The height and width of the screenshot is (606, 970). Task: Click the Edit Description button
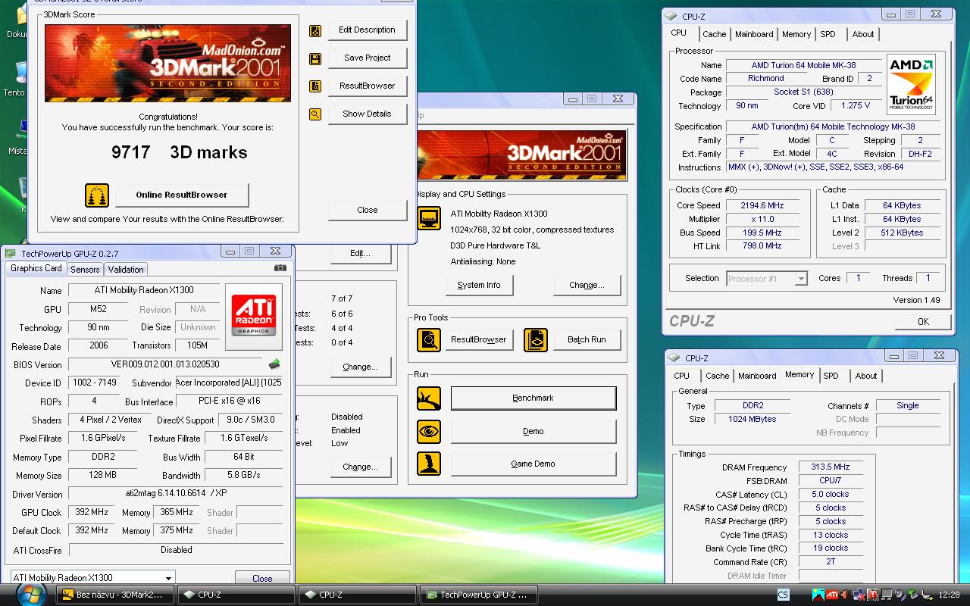(x=367, y=30)
